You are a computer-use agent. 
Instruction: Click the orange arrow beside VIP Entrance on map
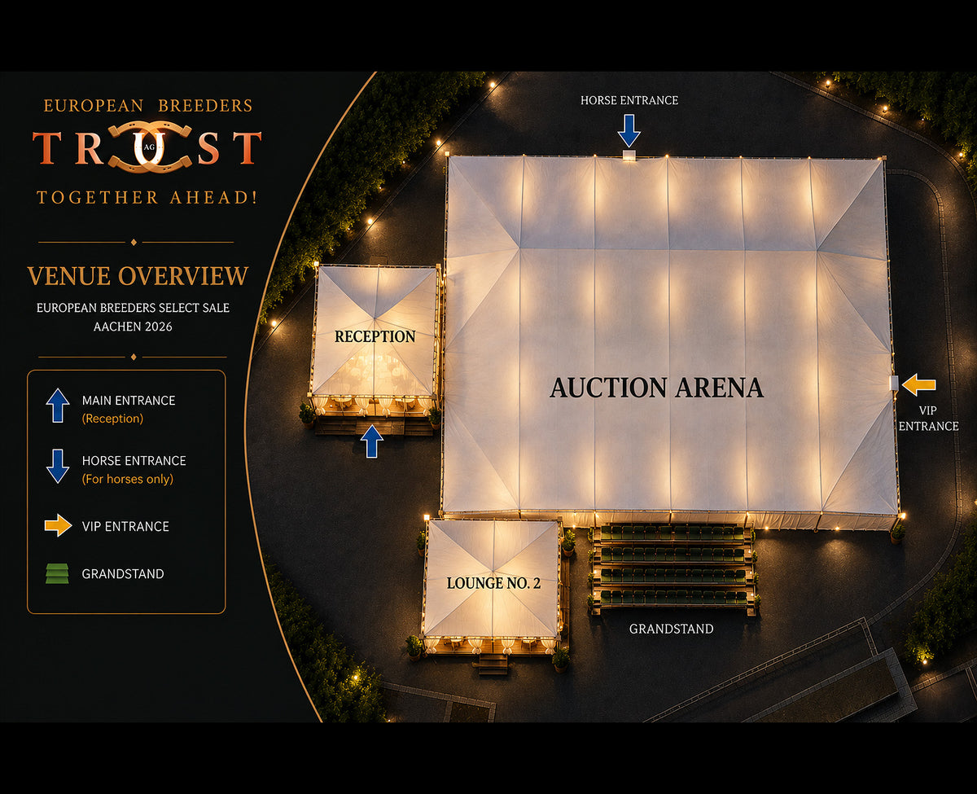919,384
